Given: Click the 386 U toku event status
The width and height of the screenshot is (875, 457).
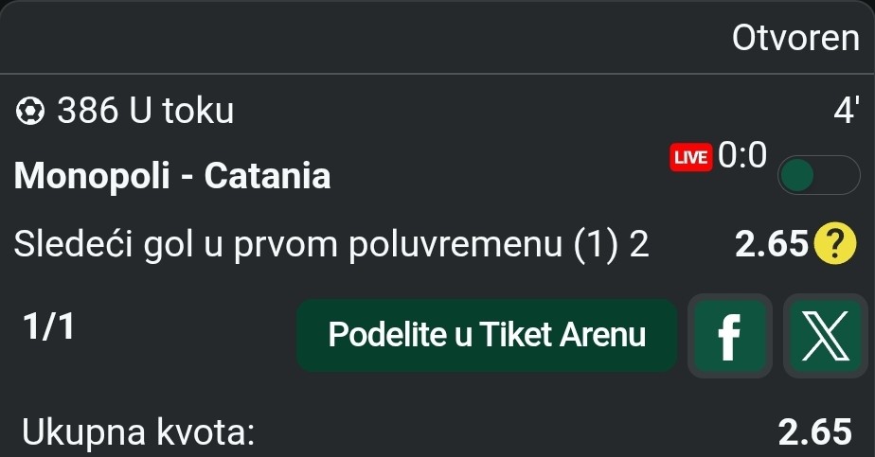Looking at the screenshot, I should click(x=145, y=112).
